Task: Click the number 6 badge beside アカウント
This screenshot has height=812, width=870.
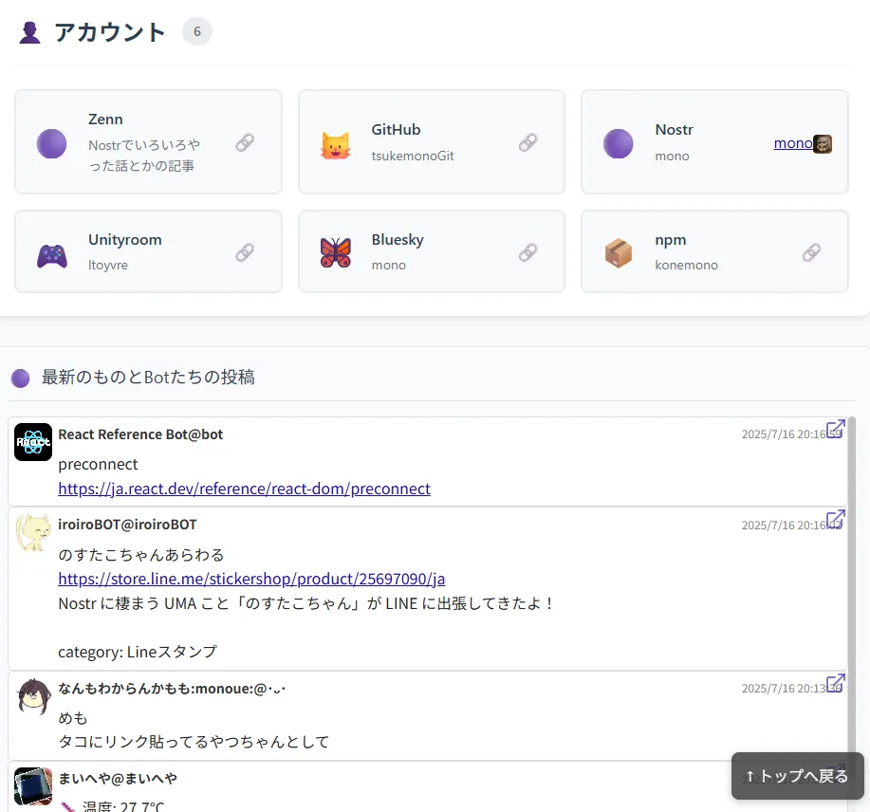Action: pos(196,31)
